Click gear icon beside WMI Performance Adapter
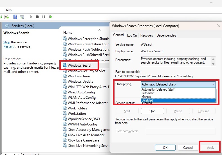The height and width of the screenshot is (155, 222). point(65,103)
